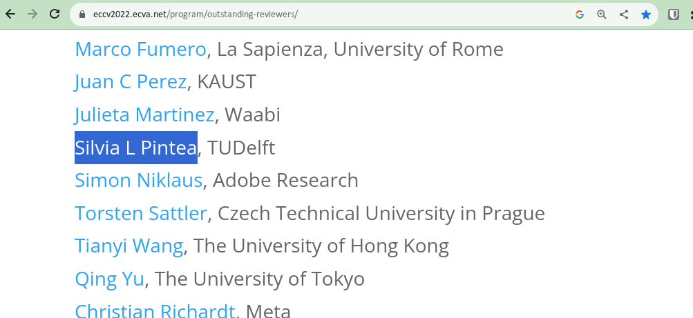View site security lock info
Image resolution: width=693 pixels, height=318 pixels.
[x=82, y=14]
